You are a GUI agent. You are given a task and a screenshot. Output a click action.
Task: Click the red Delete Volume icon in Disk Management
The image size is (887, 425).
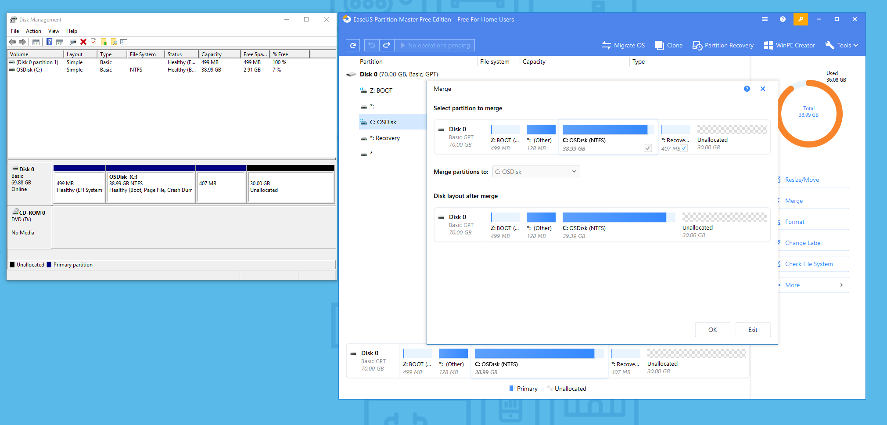83,42
